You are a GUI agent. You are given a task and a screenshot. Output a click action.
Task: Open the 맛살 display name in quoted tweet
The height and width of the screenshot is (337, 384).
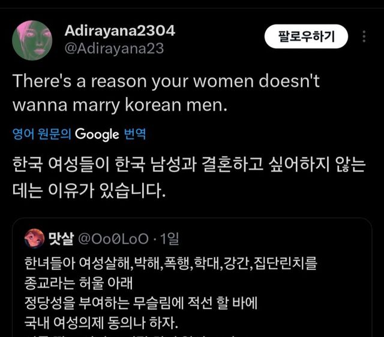coord(61,238)
